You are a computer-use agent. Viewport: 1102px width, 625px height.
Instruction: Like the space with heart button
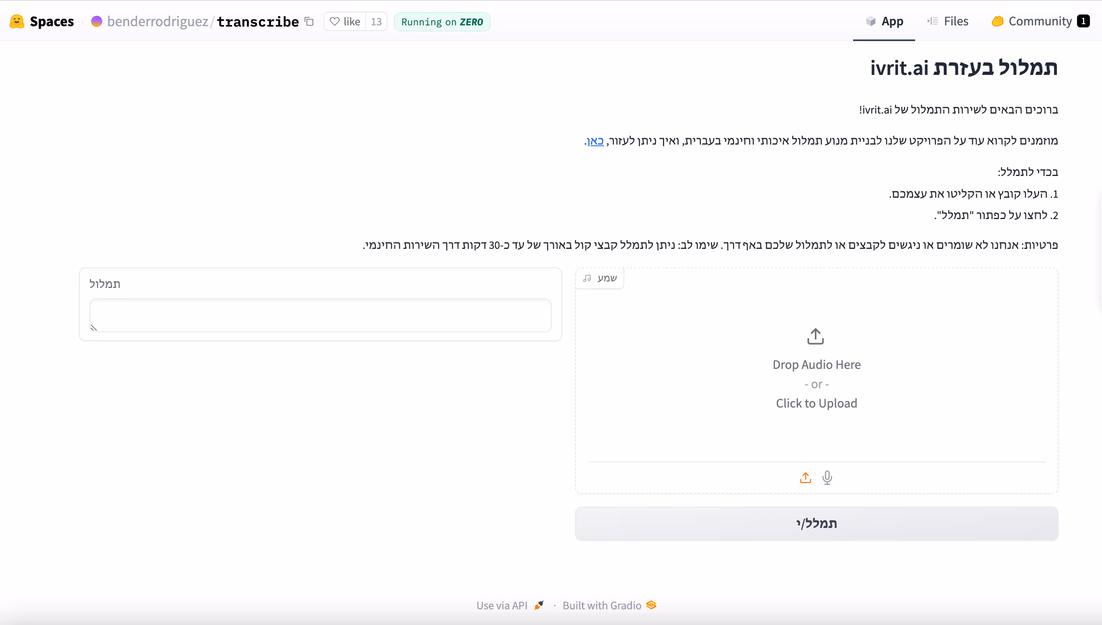[x=345, y=21]
